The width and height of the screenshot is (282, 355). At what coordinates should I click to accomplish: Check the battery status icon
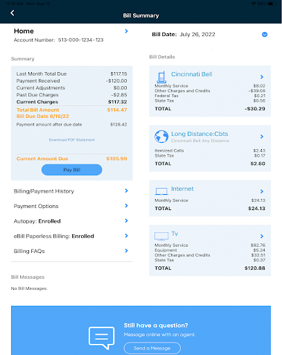271,3
